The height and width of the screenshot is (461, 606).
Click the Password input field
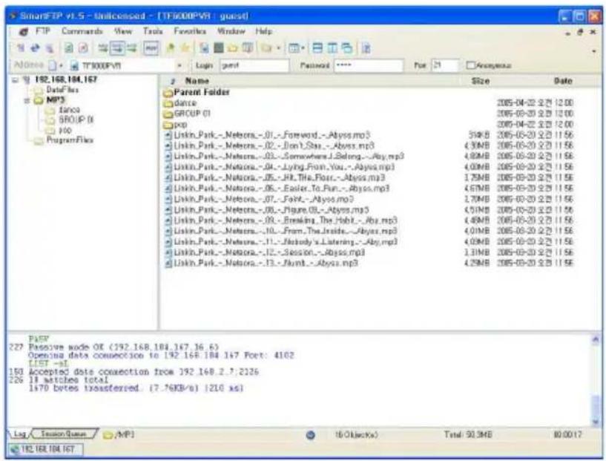tap(369, 65)
